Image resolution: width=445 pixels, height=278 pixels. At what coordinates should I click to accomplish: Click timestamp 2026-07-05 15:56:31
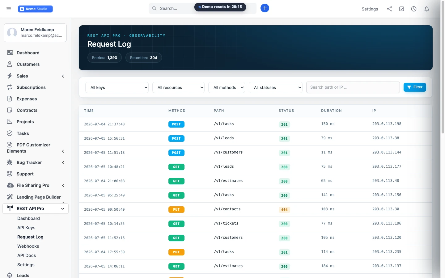104,138
